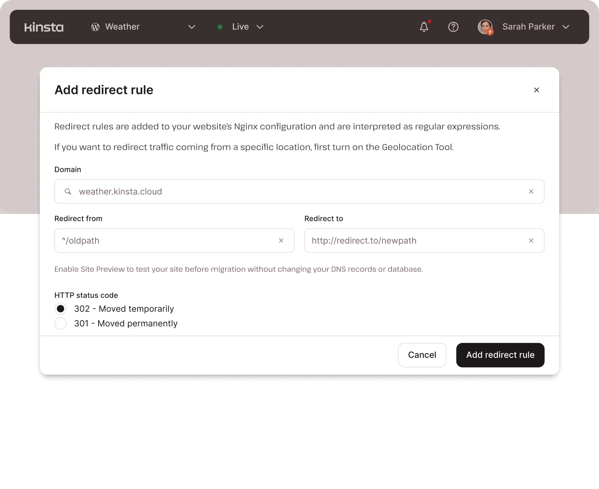Screen dimensions: 599x489
Task: Open the notifications bell
Action: tap(424, 27)
